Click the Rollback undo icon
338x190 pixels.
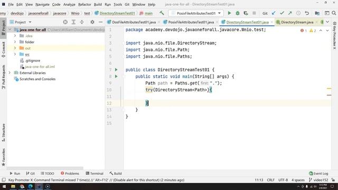point(307,13)
